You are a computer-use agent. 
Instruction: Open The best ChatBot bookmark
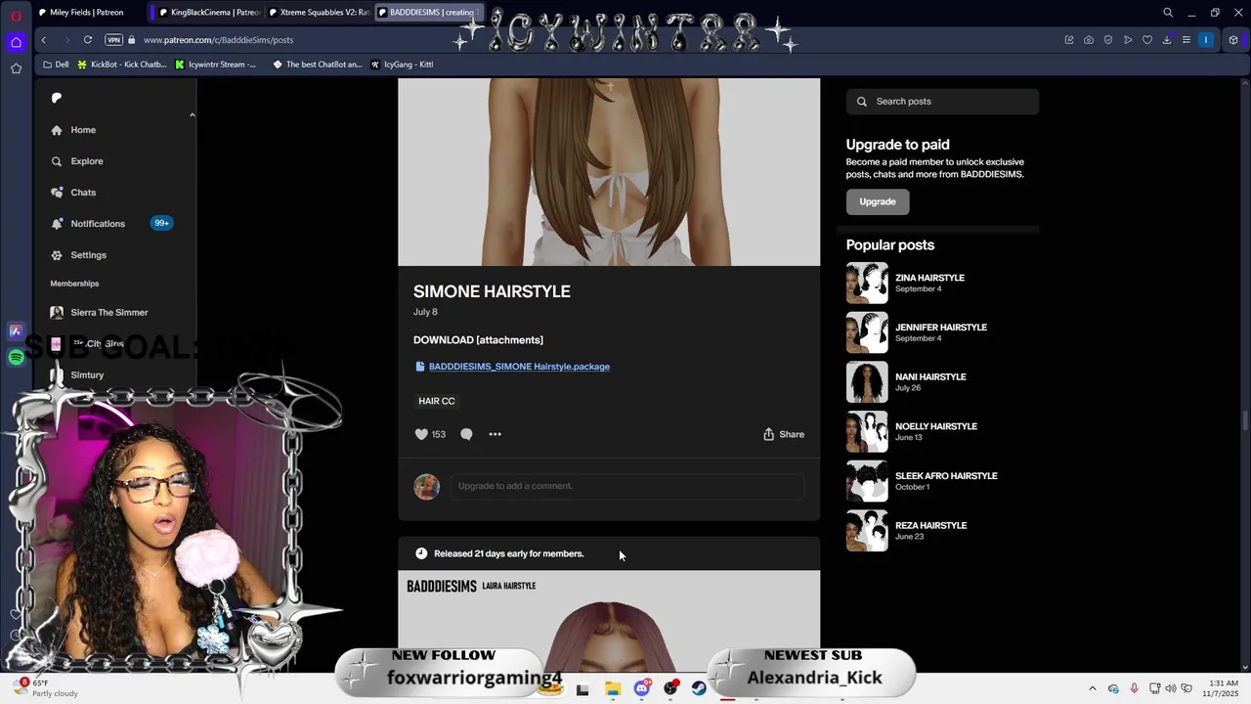[x=317, y=65]
